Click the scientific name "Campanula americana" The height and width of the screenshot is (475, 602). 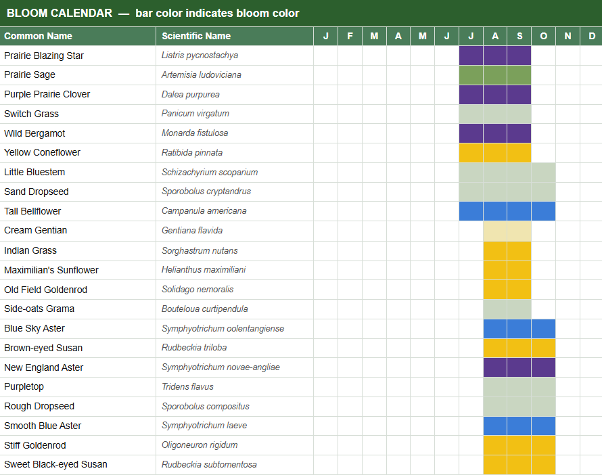point(204,211)
